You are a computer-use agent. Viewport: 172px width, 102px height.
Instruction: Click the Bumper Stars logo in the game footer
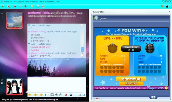point(155,88)
